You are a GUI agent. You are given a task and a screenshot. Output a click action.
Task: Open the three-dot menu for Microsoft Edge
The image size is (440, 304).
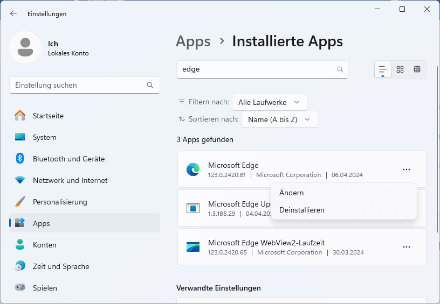(x=407, y=169)
